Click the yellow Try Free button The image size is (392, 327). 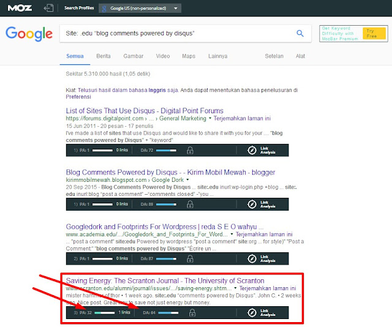(374, 33)
